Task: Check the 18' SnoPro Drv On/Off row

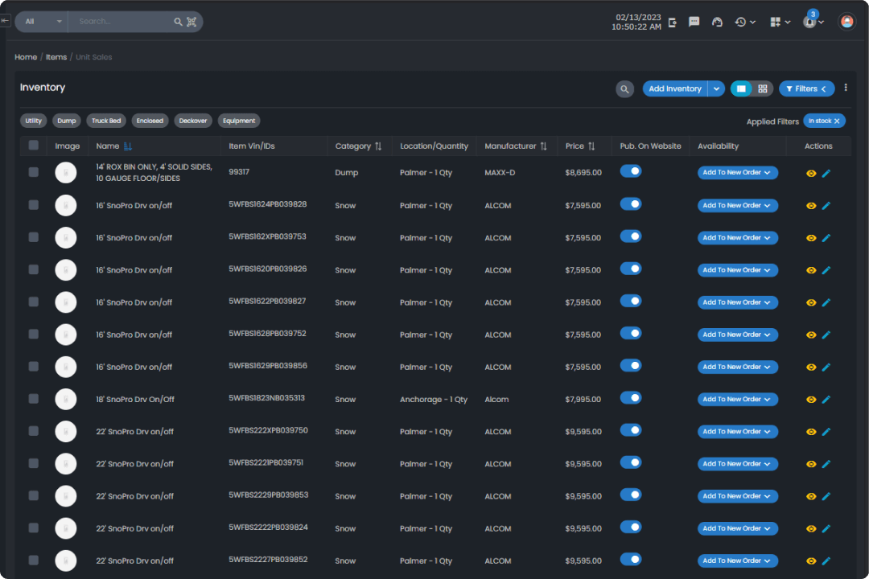Action: coord(34,399)
